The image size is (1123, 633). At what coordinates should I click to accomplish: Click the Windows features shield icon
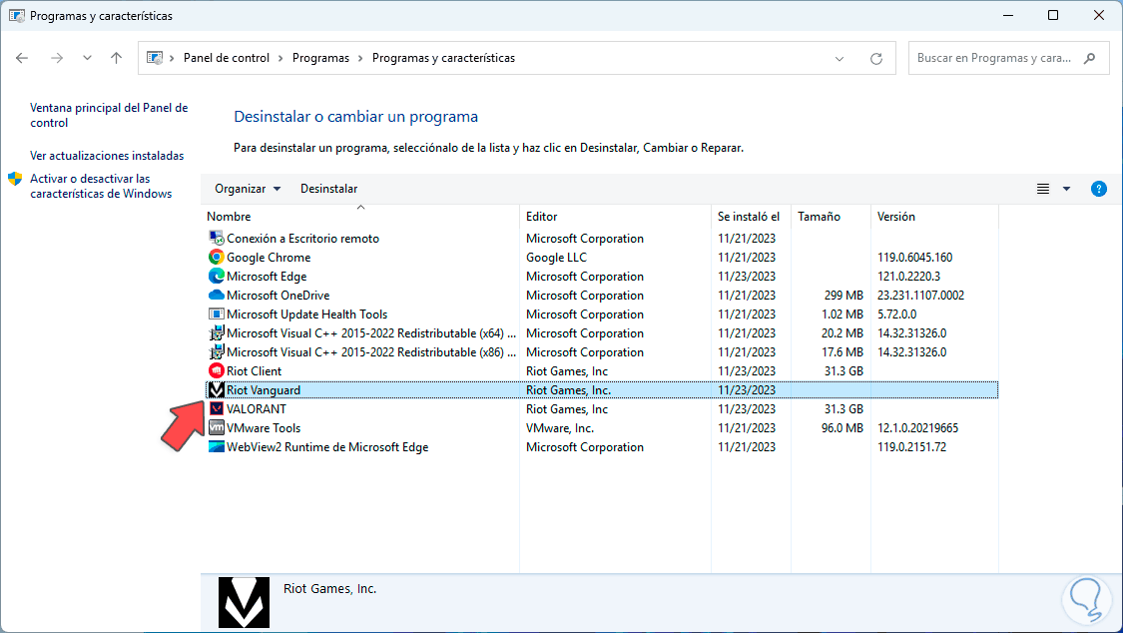(15, 179)
